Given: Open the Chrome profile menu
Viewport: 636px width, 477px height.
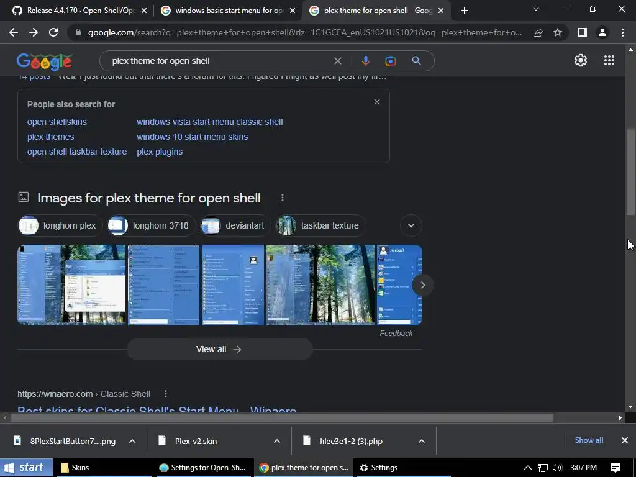Looking at the screenshot, I should (x=602, y=32).
